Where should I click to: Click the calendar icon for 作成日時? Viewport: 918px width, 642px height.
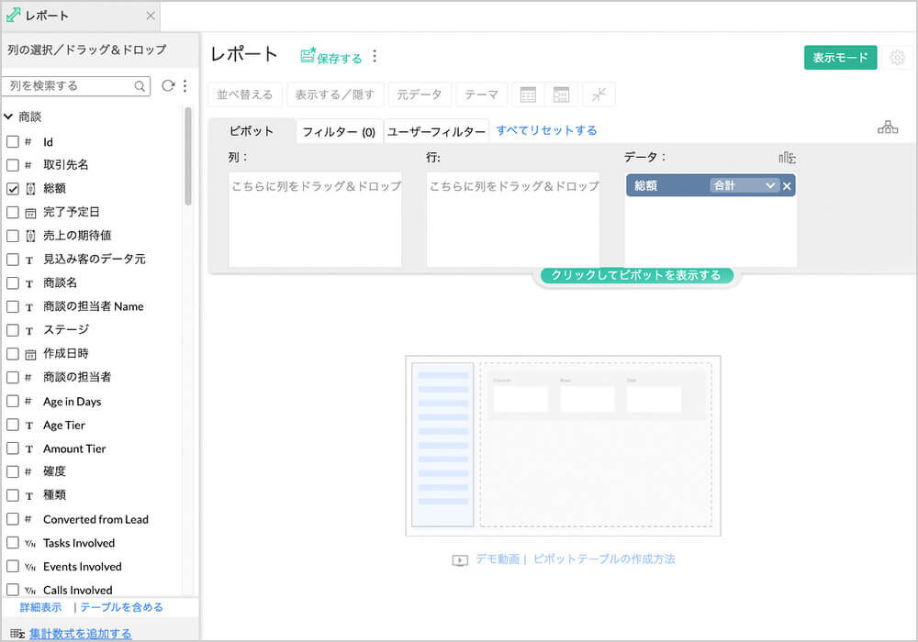pos(30,354)
